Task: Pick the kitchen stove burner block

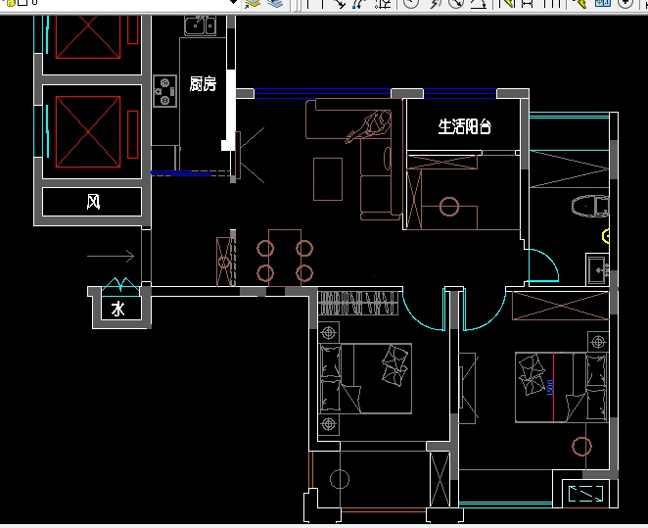Action: click(x=163, y=90)
